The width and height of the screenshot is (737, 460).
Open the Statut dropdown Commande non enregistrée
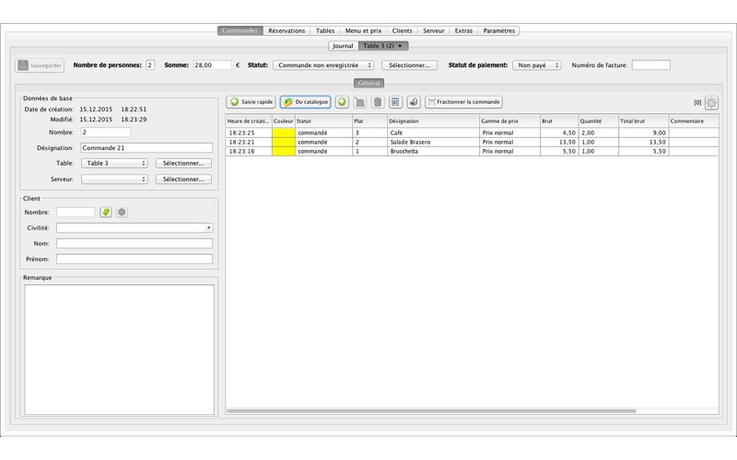click(323, 65)
